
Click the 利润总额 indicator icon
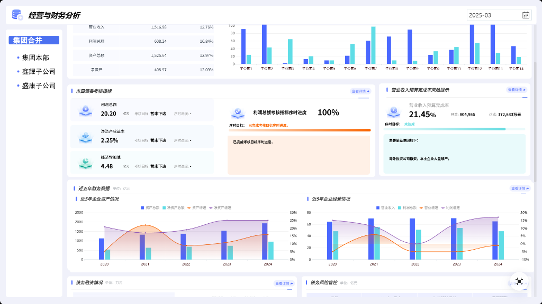click(x=85, y=110)
